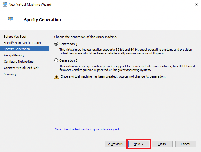
Task: Click the monitor icon beside the Specify Generation heading
Action: (11, 19)
